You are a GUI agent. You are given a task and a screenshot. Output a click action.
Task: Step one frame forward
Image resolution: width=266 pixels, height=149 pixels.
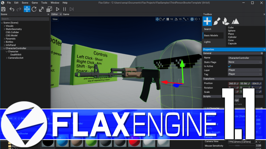72,9
